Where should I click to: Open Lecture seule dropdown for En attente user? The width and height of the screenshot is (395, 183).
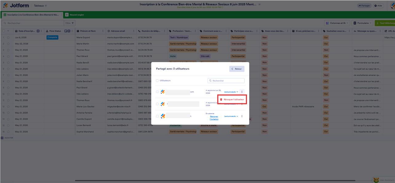coord(231,116)
